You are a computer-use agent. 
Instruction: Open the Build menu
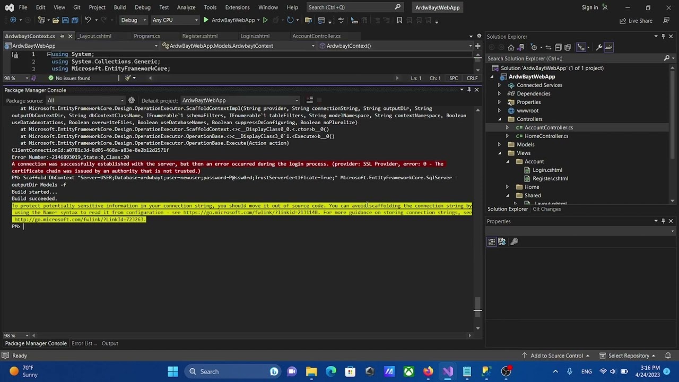[119, 7]
